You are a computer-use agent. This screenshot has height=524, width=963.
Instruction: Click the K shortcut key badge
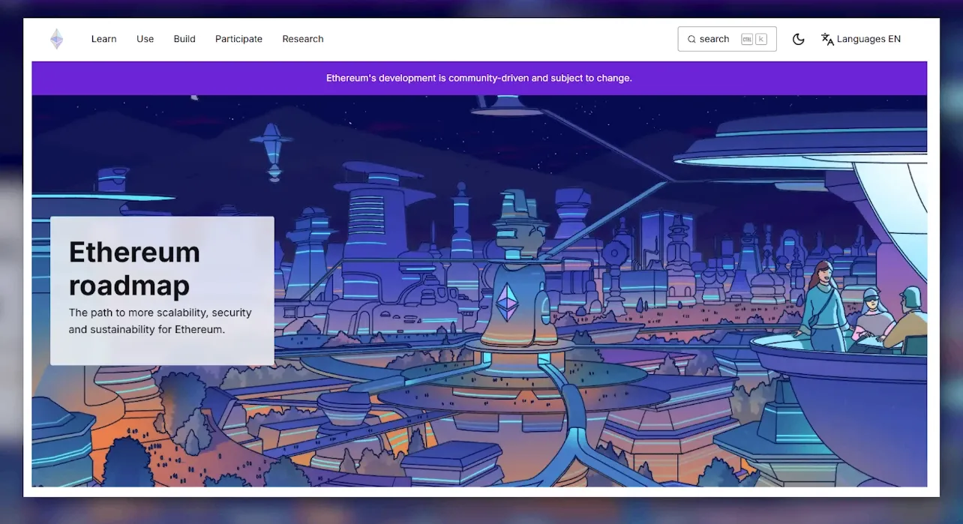[x=761, y=39]
